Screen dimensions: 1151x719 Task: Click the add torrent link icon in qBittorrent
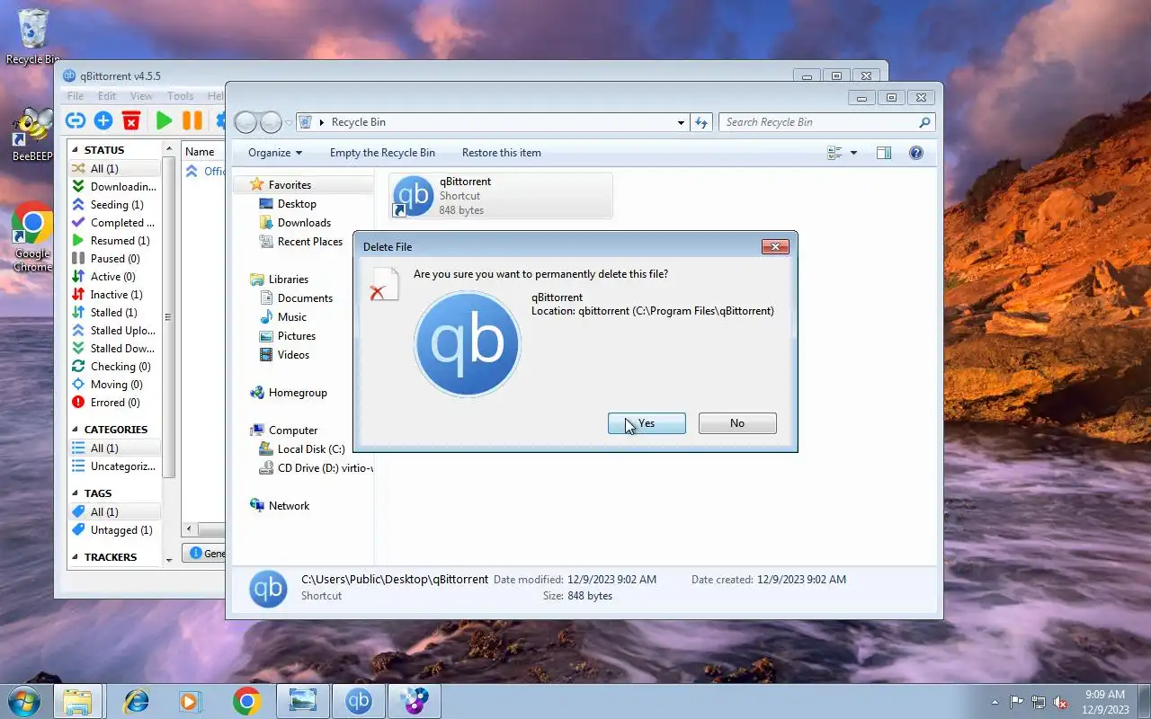(76, 120)
